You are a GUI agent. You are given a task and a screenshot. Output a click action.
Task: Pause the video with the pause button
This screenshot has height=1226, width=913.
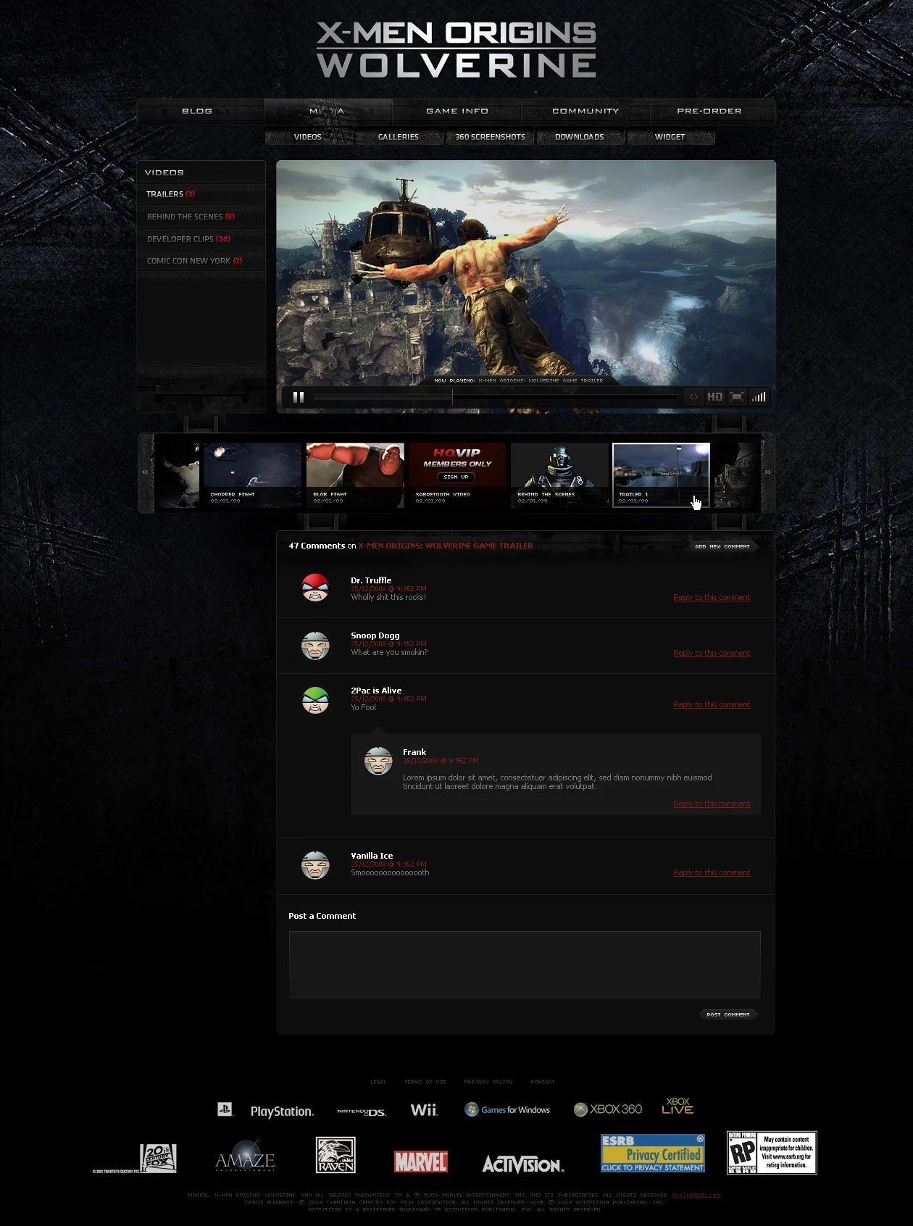pyautogui.click(x=298, y=397)
